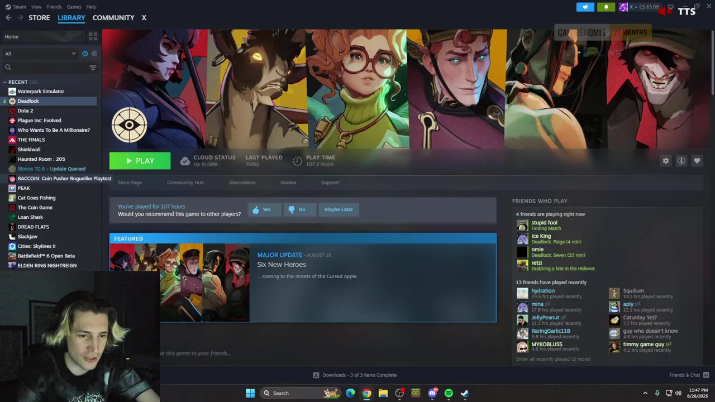Open the green notifications bell
715x402 pixels.
606,7
